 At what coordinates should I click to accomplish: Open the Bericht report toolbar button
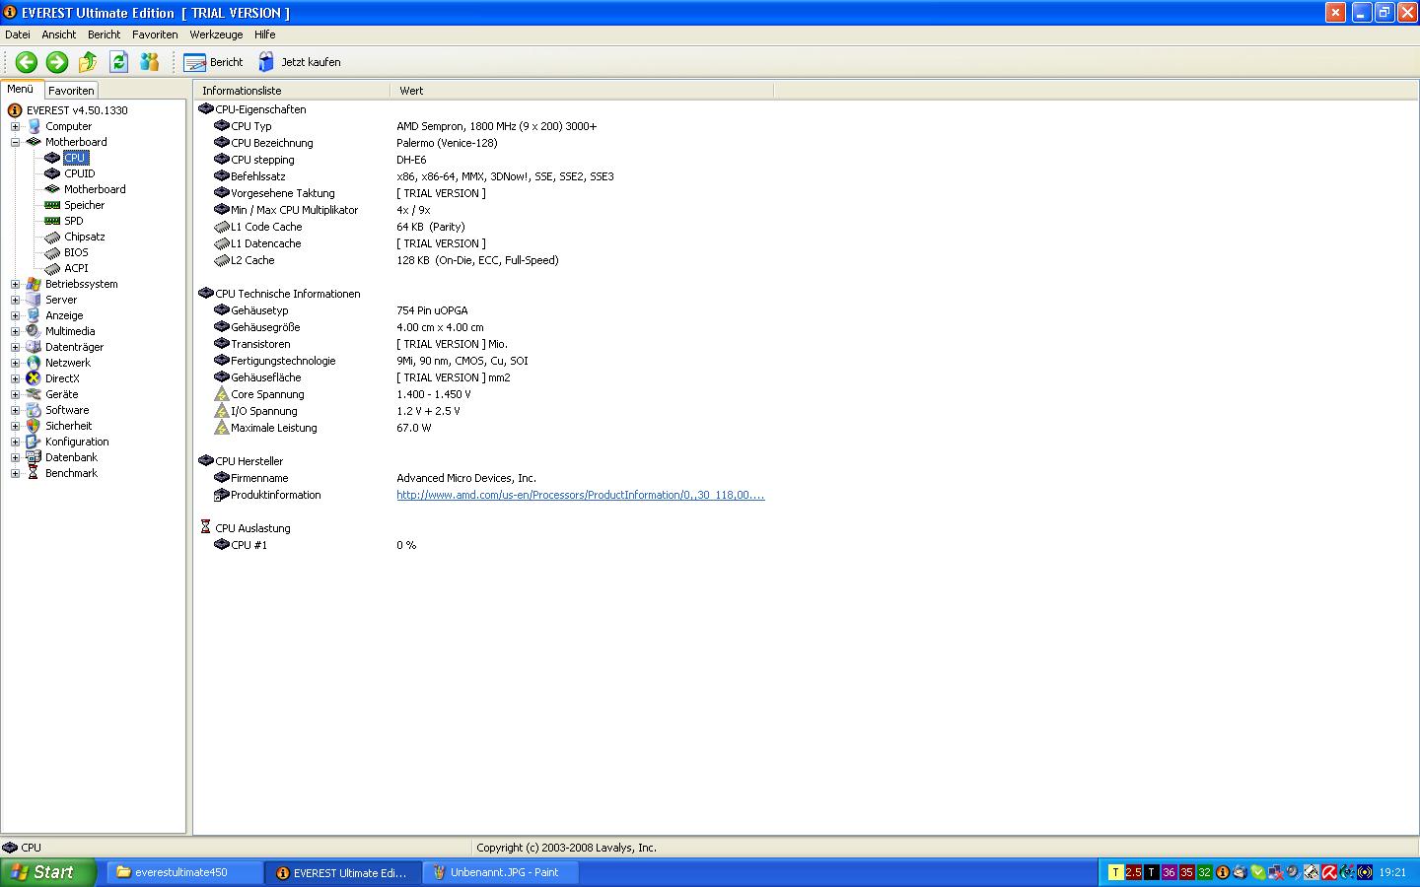click(x=214, y=62)
